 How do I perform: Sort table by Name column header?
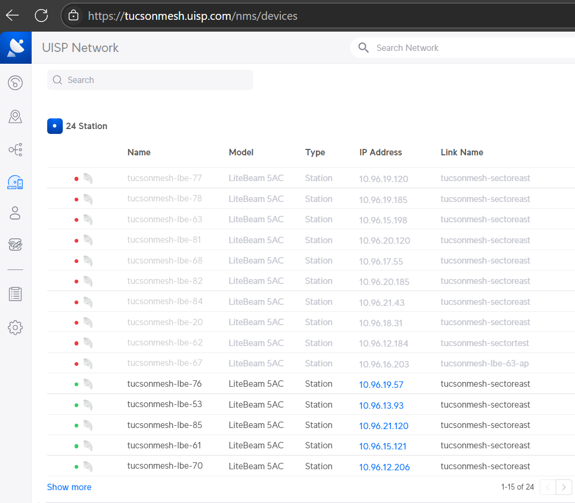139,152
